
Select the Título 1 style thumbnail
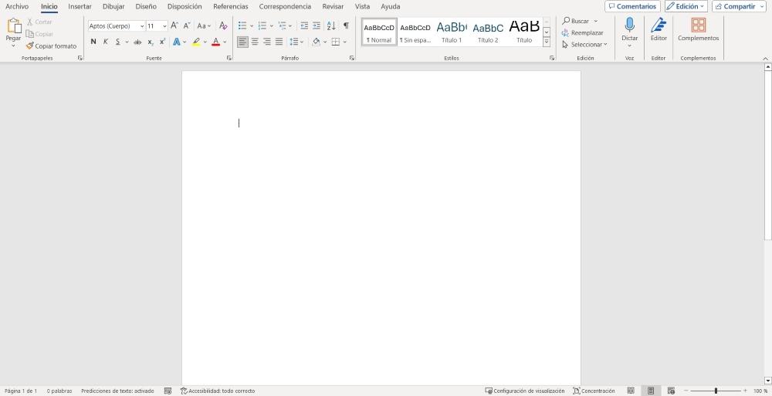452,32
